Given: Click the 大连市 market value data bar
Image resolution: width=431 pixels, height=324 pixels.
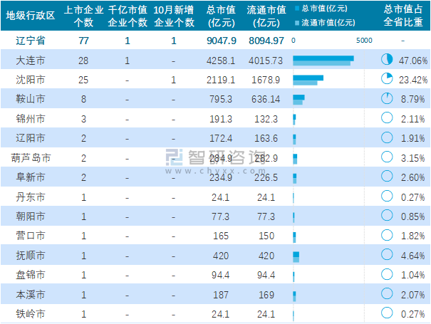Looking at the screenshot, I should pos(323,61).
